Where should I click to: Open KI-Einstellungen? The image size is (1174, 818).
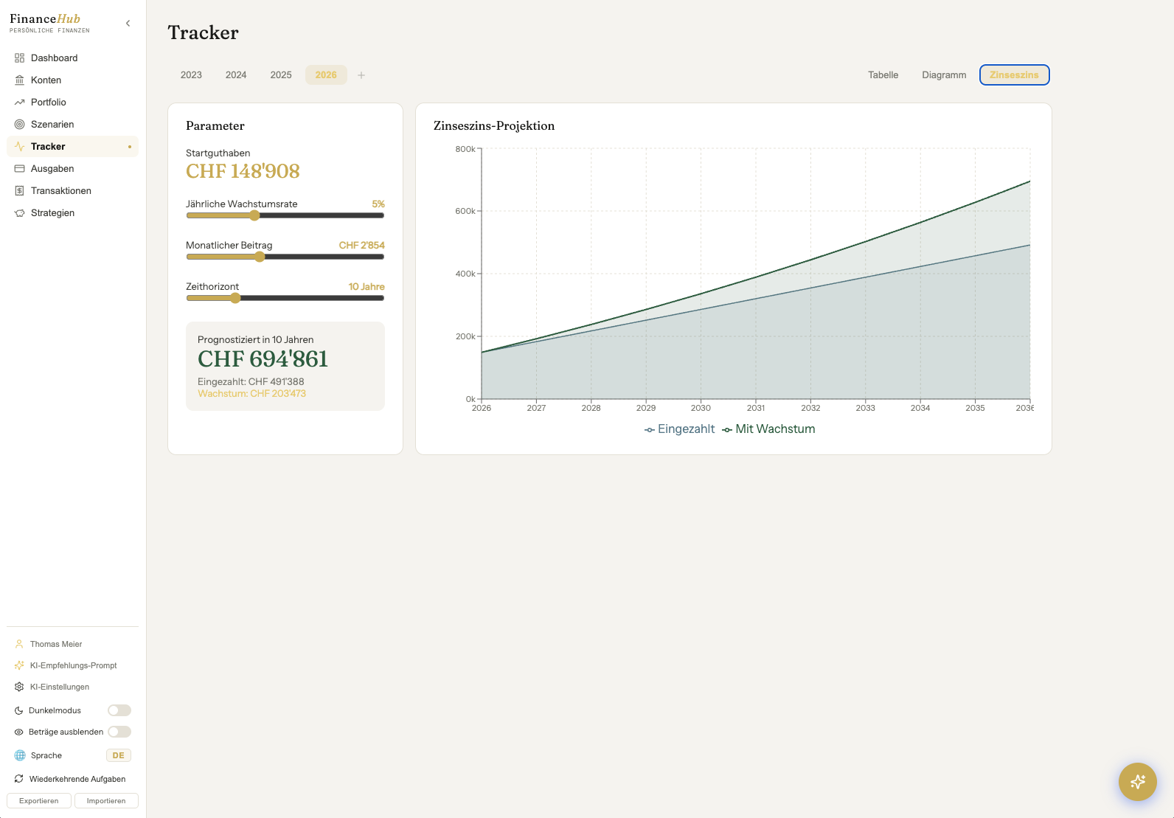[x=72, y=687]
